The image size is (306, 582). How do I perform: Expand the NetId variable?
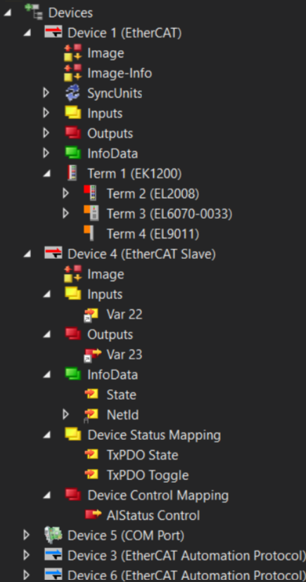point(65,415)
